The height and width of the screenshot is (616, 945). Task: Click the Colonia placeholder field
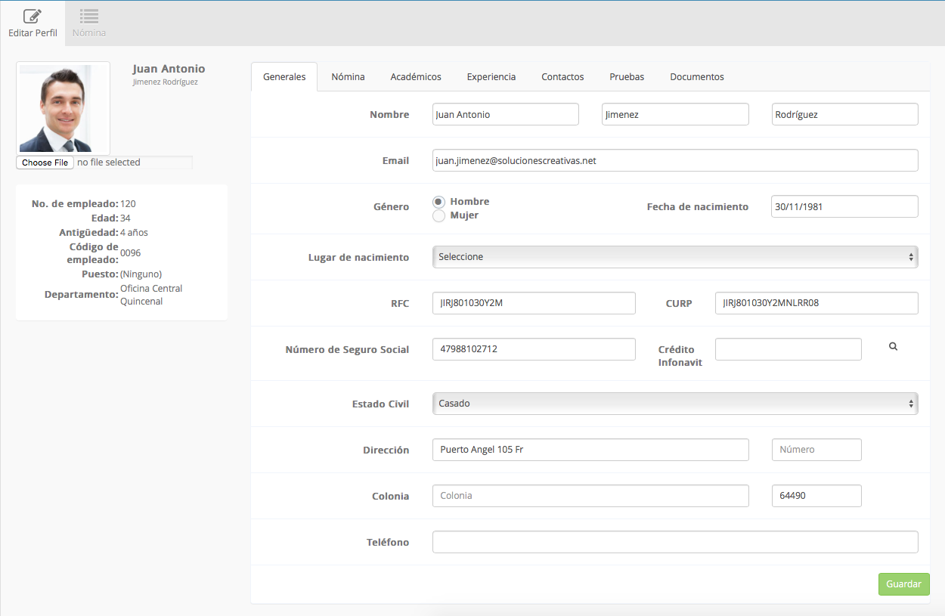click(x=590, y=496)
